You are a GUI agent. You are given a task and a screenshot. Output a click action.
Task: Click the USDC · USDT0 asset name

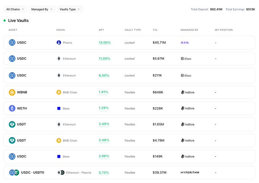[x=32, y=172]
